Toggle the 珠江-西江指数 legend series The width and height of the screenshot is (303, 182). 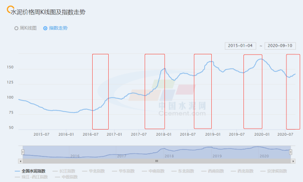click(x=31, y=177)
